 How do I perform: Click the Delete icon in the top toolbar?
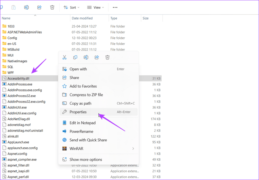[x=52, y=7]
